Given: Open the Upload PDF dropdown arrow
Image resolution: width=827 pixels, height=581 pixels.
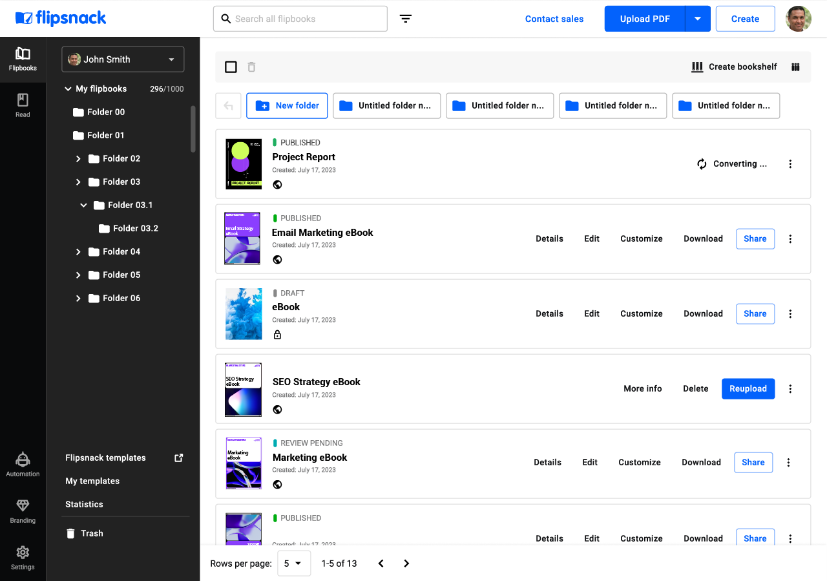Looking at the screenshot, I should [698, 19].
